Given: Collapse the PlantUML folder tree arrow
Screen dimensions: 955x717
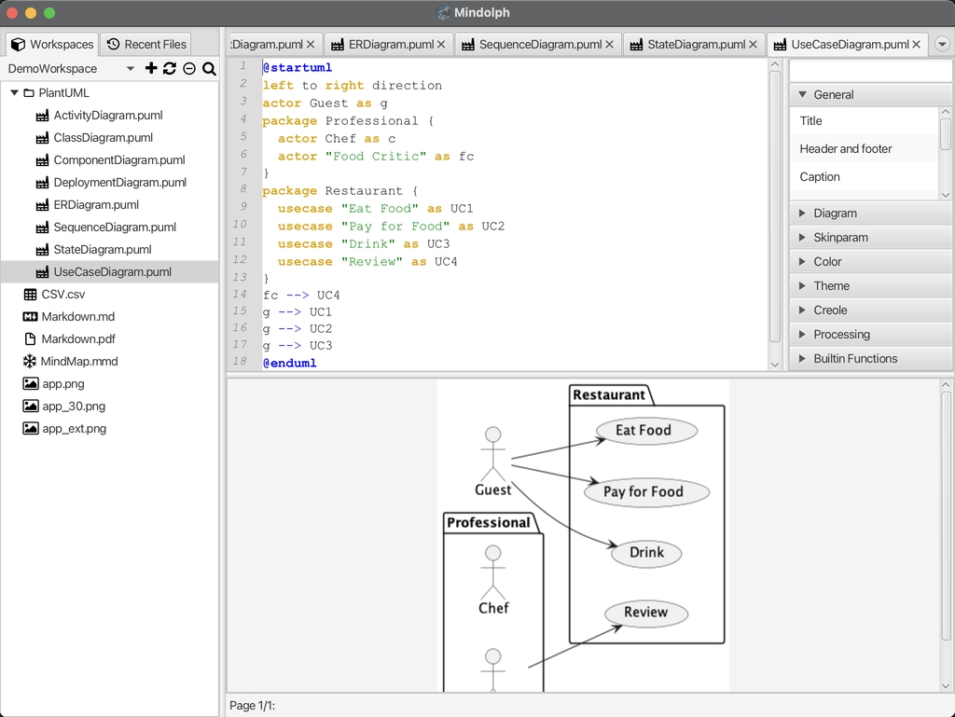Looking at the screenshot, I should (x=15, y=93).
